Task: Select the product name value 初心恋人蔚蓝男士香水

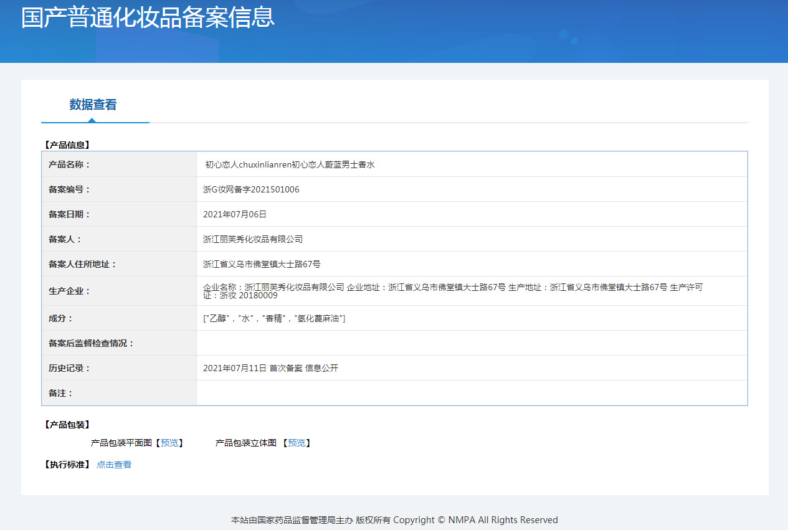Action: coord(290,165)
